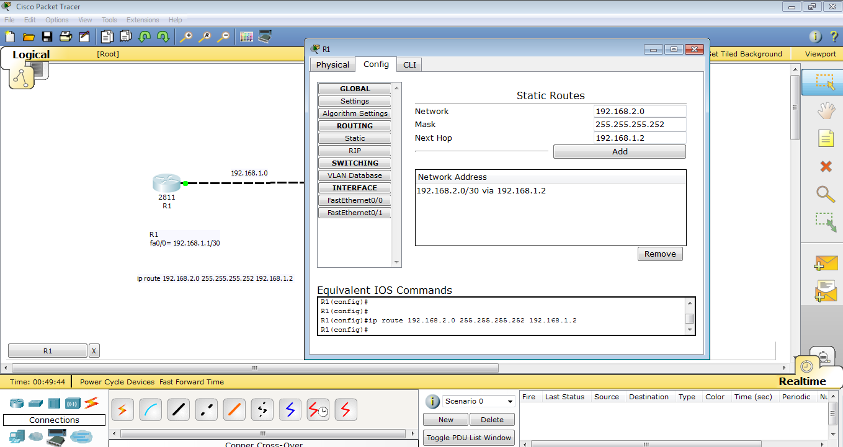
Task: Select the Wireless Devices category
Action: point(73,403)
